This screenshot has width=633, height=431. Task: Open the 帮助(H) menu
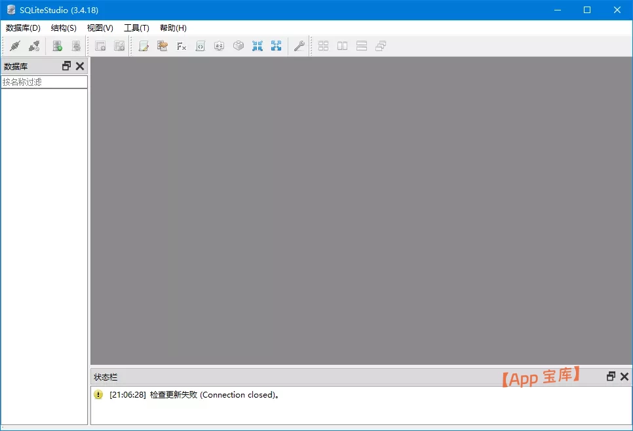pyautogui.click(x=173, y=28)
